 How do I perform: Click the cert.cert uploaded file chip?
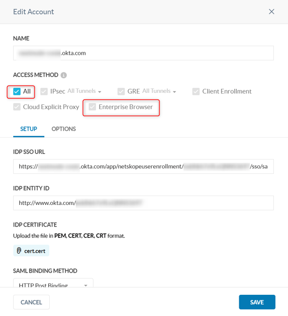(x=32, y=251)
